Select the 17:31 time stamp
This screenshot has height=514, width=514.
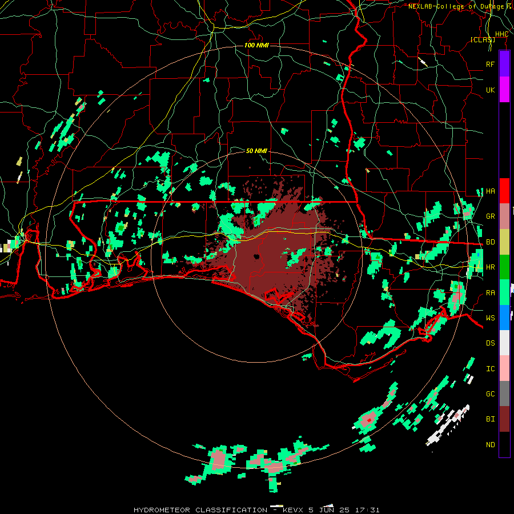coord(368,510)
